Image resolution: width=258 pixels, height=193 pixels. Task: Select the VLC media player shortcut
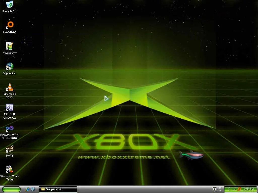(x=10, y=91)
